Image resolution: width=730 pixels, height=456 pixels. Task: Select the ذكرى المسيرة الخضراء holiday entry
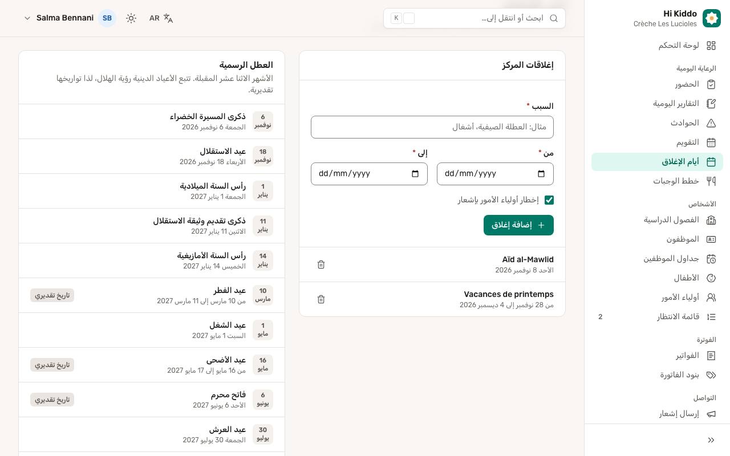pyautogui.click(x=152, y=121)
